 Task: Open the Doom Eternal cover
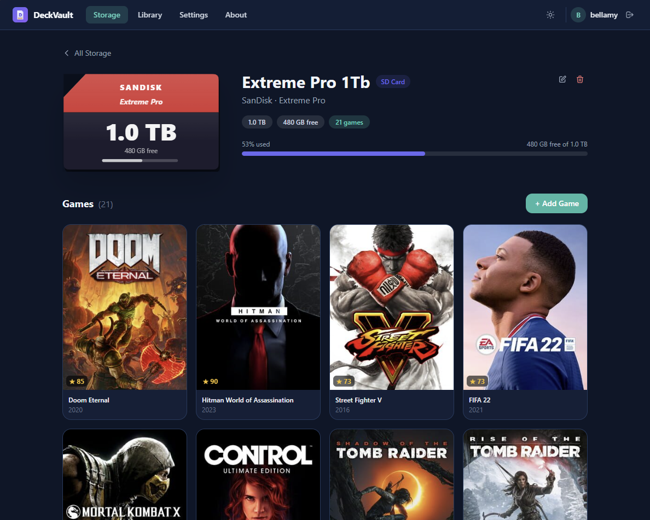(x=125, y=307)
